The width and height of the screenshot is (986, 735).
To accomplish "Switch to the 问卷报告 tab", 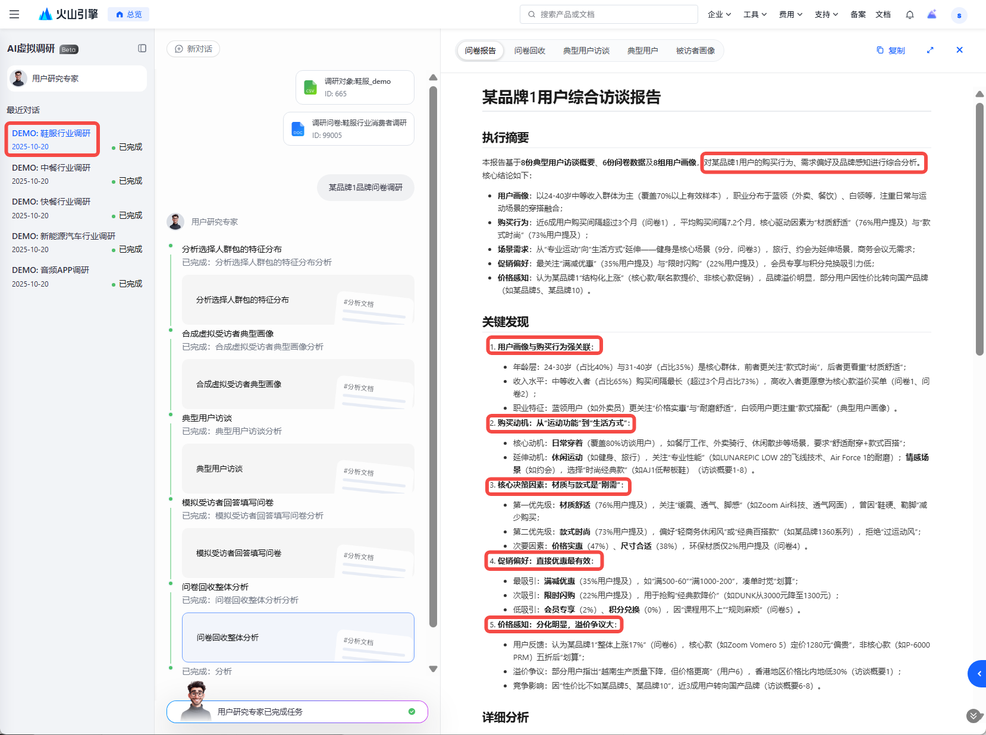I will [x=481, y=51].
